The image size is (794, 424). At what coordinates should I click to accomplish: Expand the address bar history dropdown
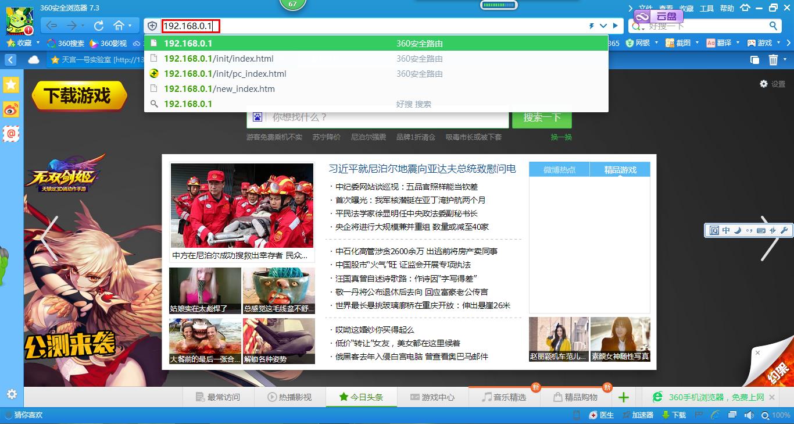coord(603,26)
